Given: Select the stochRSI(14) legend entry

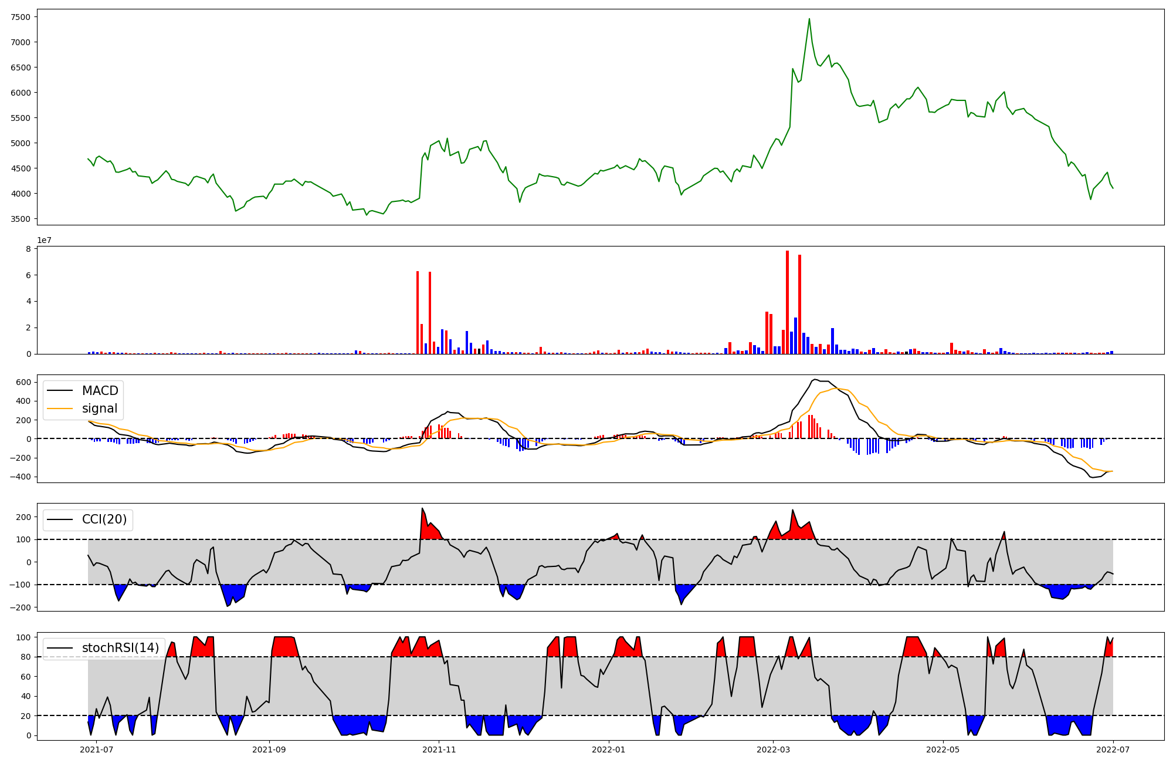Looking at the screenshot, I should click(120, 648).
